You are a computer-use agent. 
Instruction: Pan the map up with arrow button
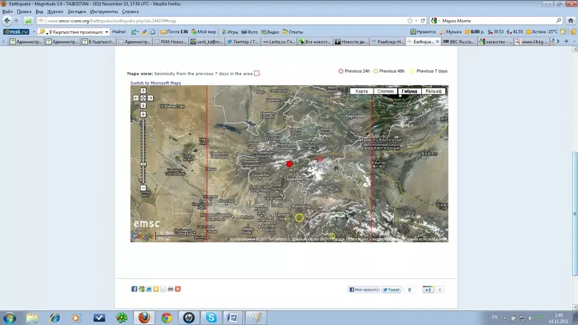143,91
